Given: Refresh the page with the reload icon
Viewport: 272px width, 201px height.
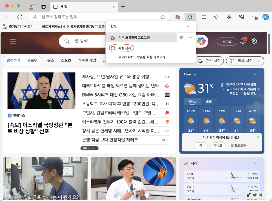Looking at the screenshot, I should pos(20,17).
